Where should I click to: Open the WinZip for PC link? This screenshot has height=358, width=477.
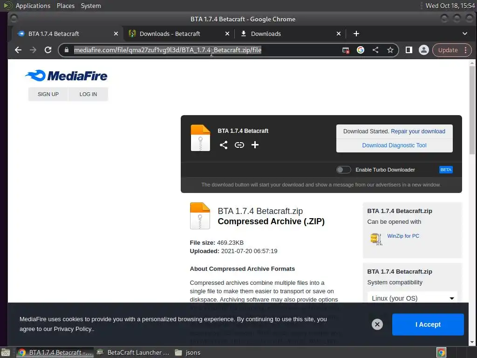[x=403, y=236]
